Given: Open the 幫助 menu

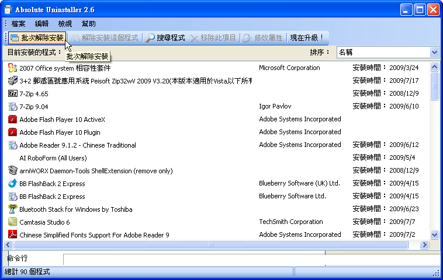Looking at the screenshot, I should pyautogui.click(x=89, y=24).
